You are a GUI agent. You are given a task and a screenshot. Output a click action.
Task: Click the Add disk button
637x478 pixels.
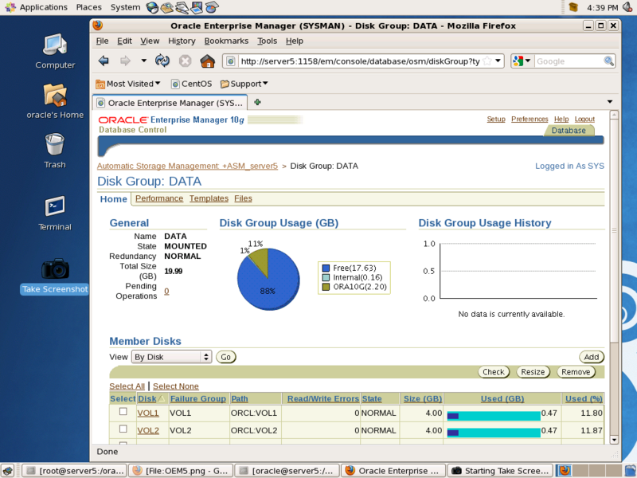592,357
